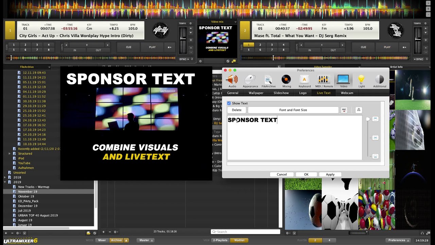Viewport: 435px width, 245px height.
Task: Align live text to the top position
Action: [375, 119]
